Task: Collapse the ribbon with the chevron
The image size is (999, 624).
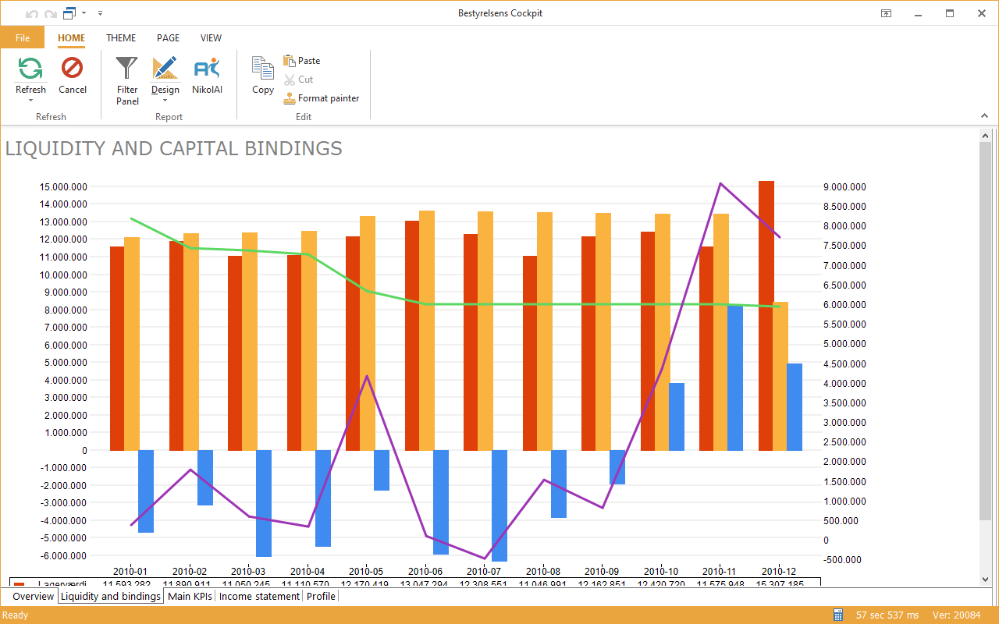Action: tap(984, 115)
